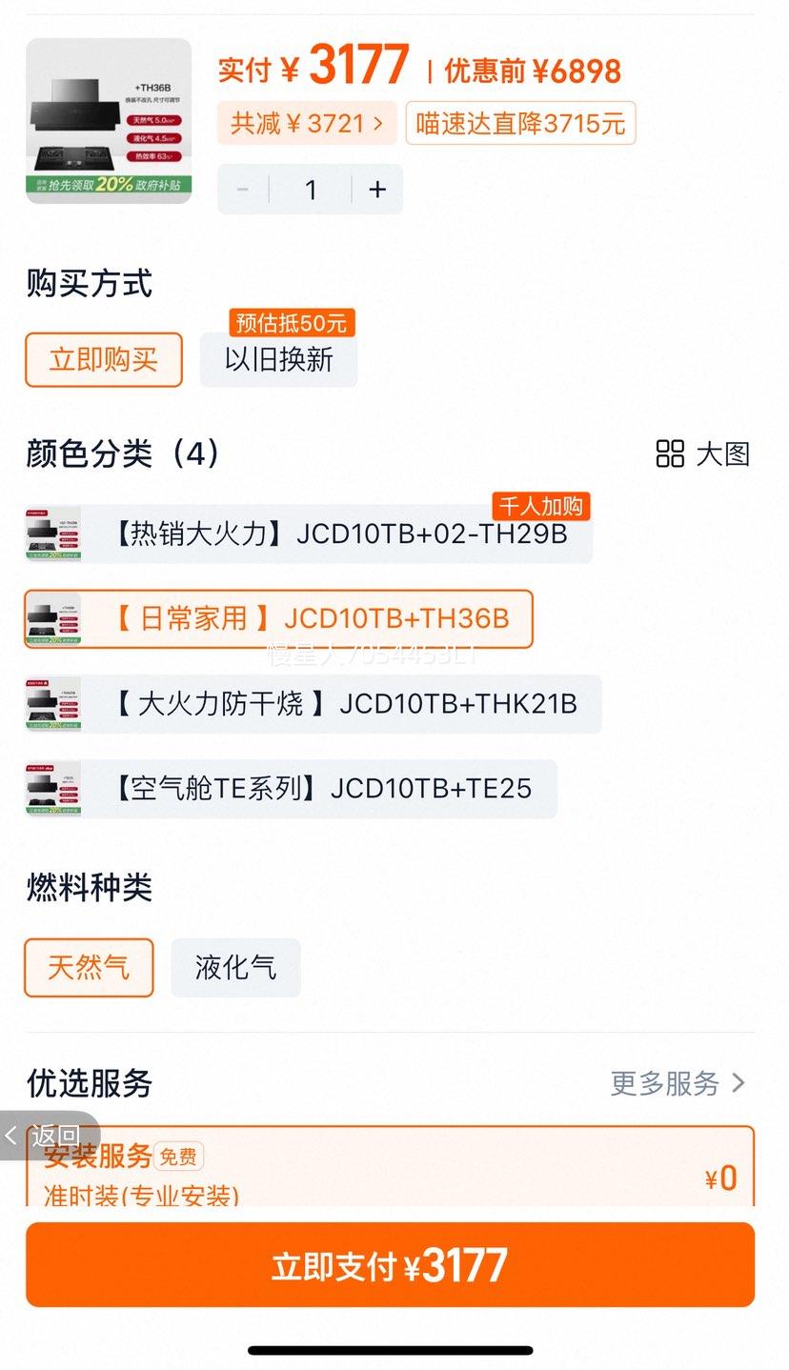Select 安装服务 准时装 service option
This screenshot has height=1370, width=789.
390,1167
